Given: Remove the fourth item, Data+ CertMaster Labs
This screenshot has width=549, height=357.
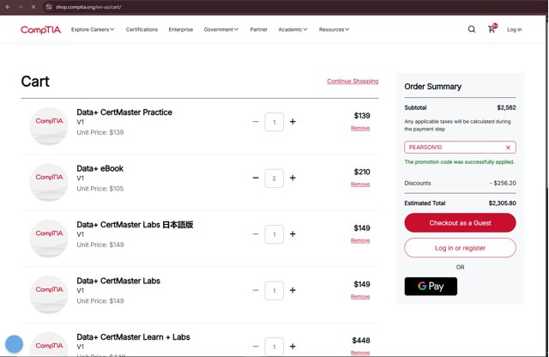Looking at the screenshot, I should (x=360, y=297).
